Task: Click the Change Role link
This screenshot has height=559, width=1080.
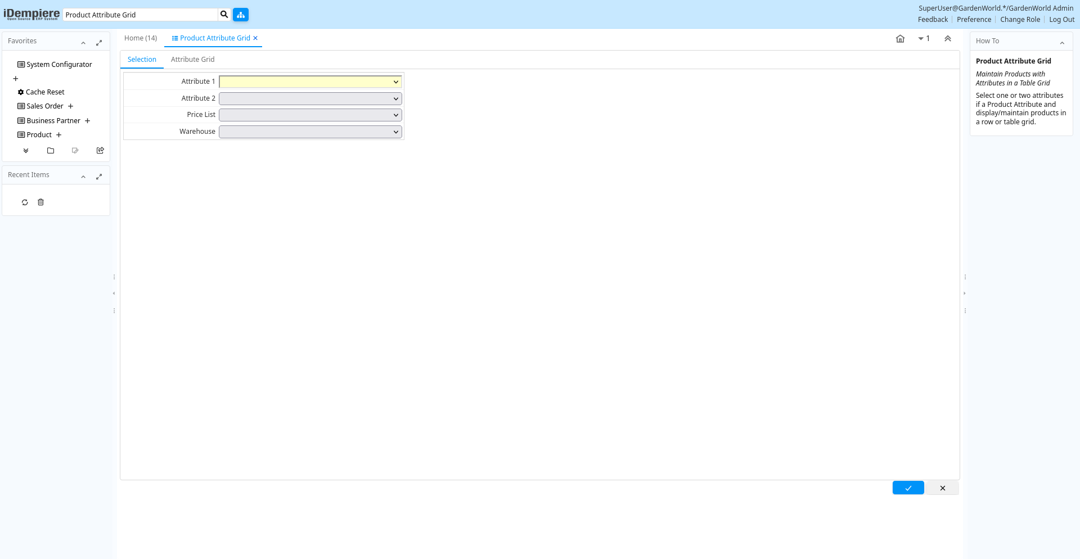Action: 1020,20
